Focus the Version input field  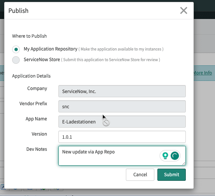pos(122,137)
